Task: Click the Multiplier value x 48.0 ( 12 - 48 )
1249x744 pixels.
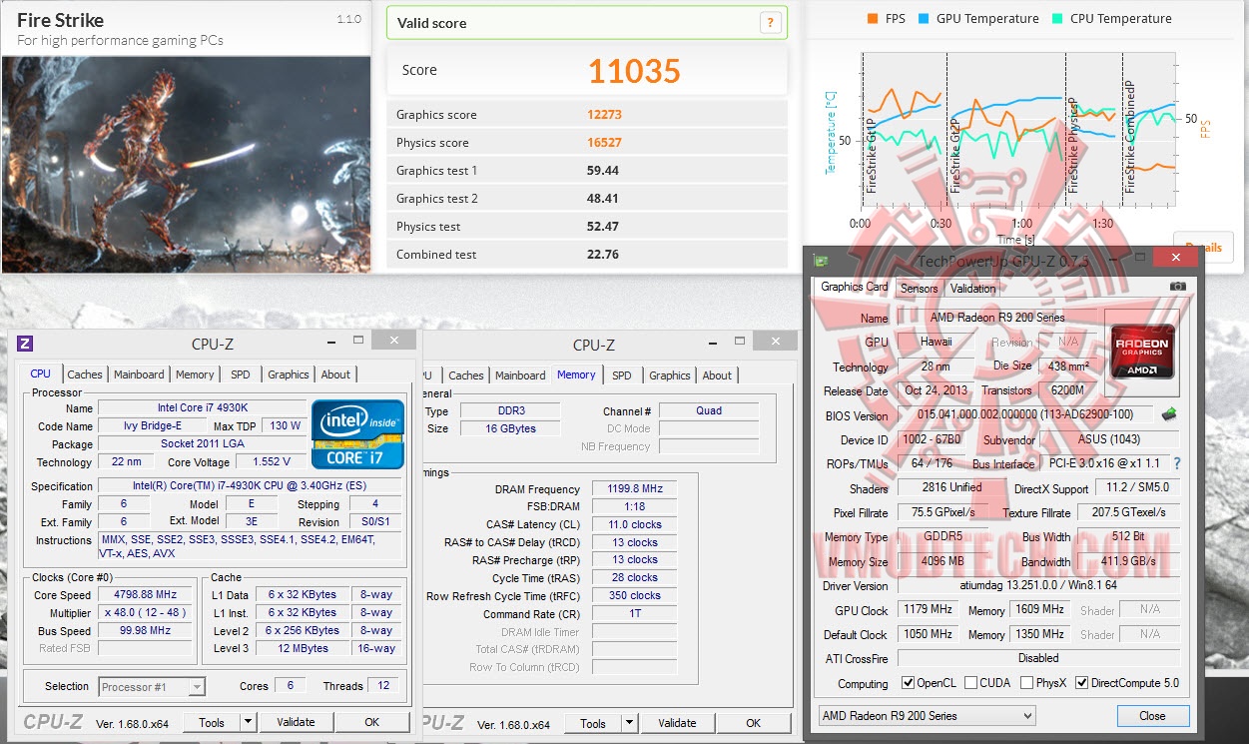Action: (x=146, y=613)
